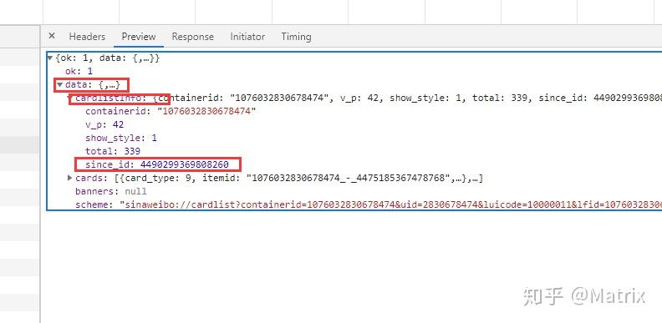Select the since_id value 4490299369808260

185,164
